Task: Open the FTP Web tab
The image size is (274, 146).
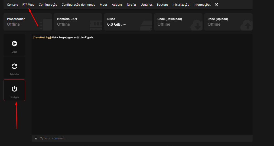Action: click(x=28, y=5)
